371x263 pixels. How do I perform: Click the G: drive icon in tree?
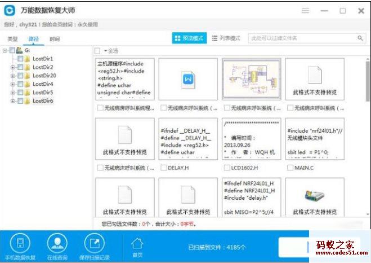pyautogui.click(x=19, y=50)
